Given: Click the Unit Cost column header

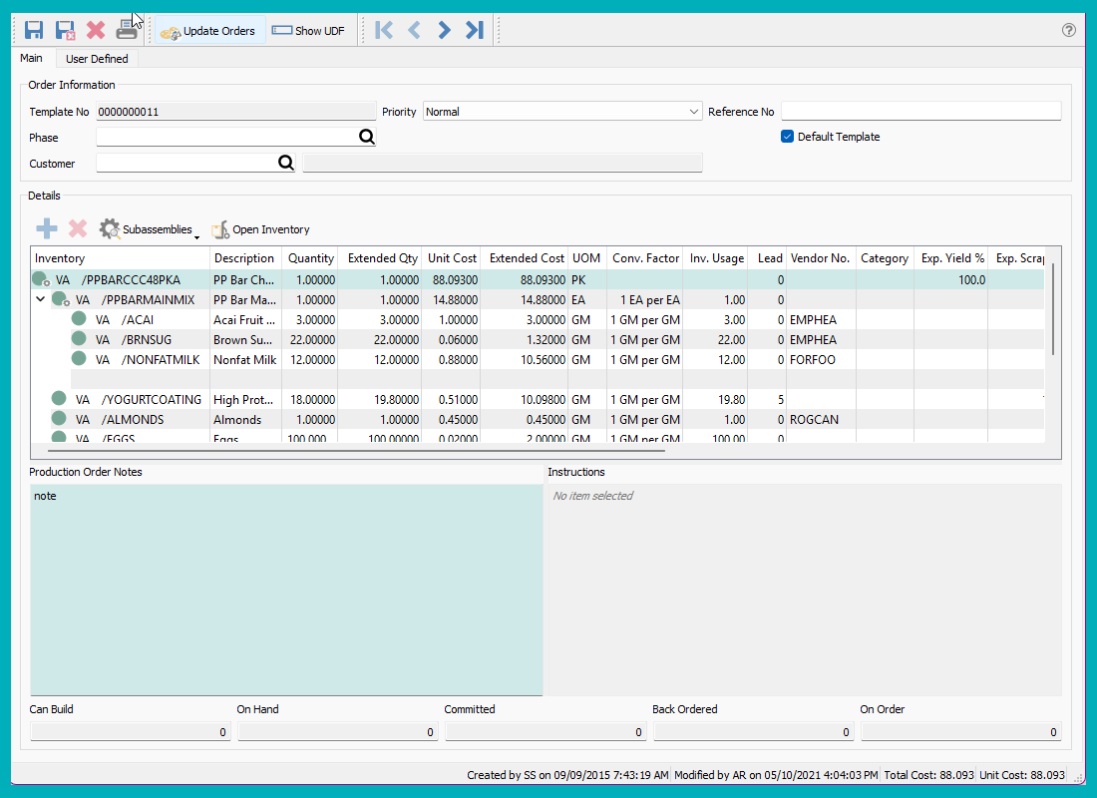Looking at the screenshot, I should (x=452, y=258).
